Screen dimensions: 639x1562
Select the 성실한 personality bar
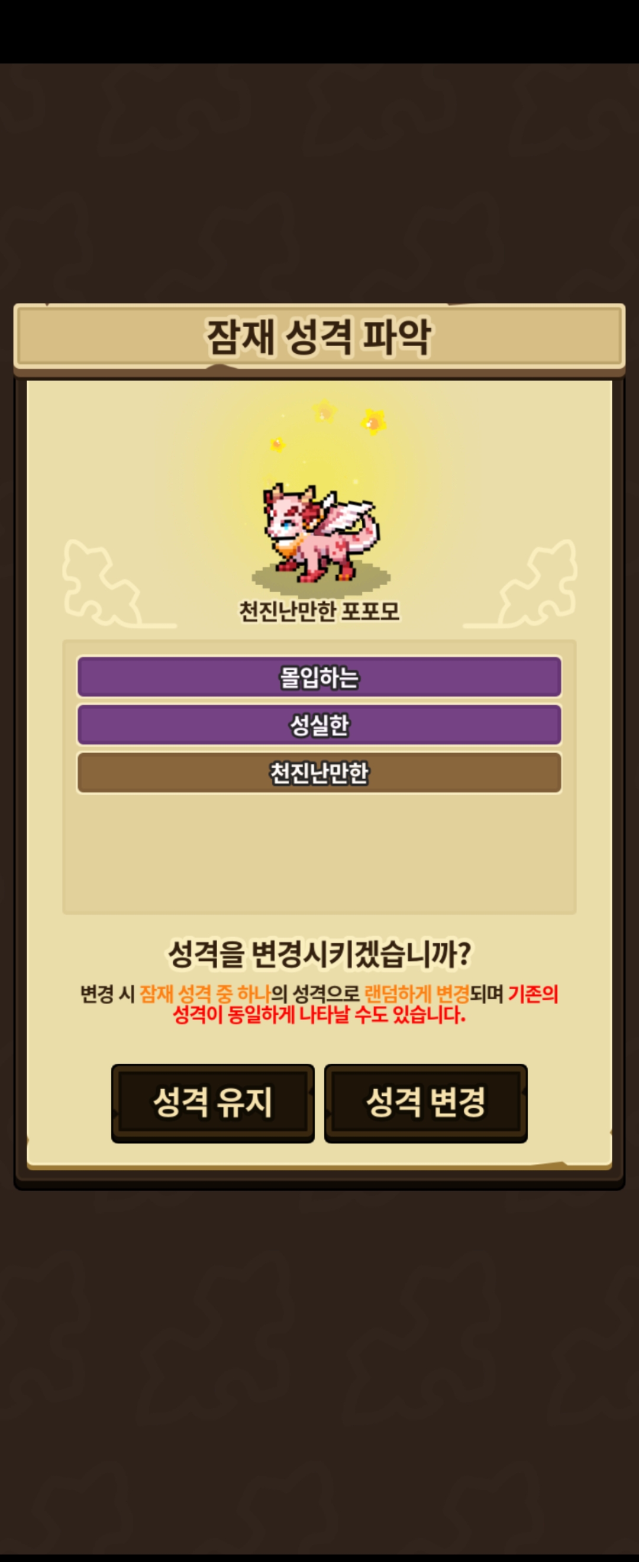[319, 725]
